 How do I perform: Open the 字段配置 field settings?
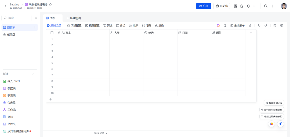[x=74, y=26]
